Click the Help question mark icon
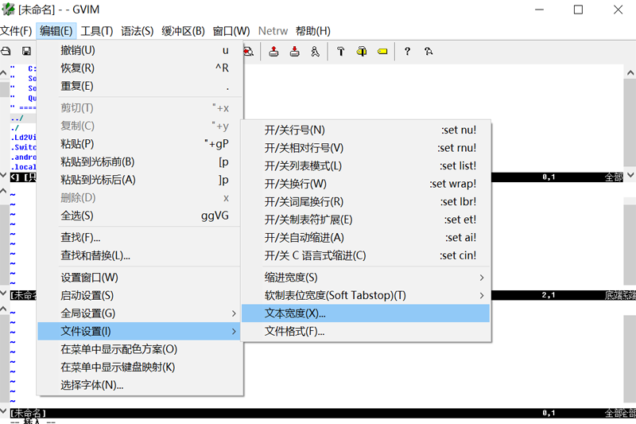This screenshot has width=636, height=424. tap(407, 51)
